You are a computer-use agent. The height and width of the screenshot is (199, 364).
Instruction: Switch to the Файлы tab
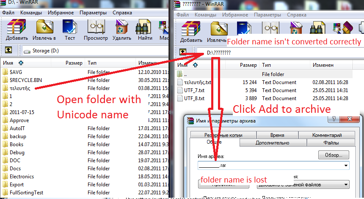[331, 143]
